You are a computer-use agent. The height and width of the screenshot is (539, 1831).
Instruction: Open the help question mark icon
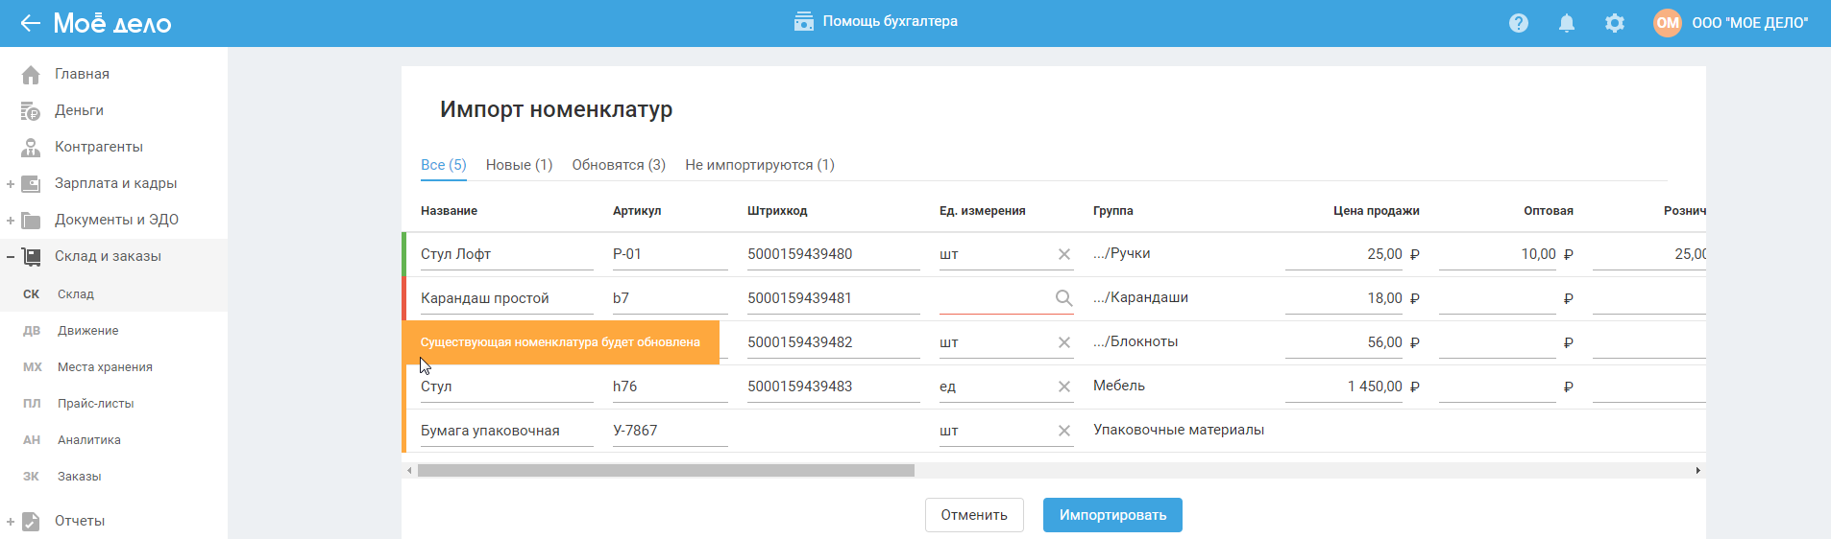click(1519, 23)
